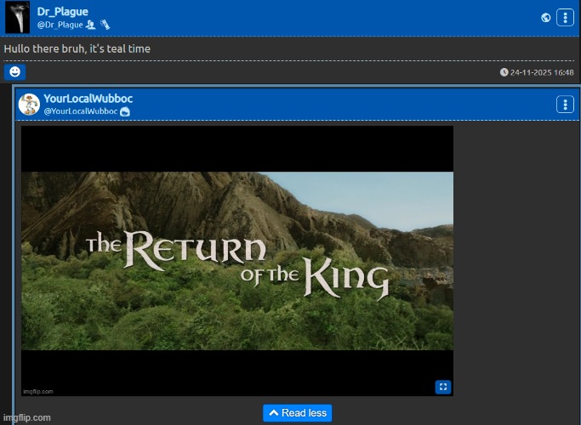Open Dr_Plague's avatar picture

click(17, 17)
